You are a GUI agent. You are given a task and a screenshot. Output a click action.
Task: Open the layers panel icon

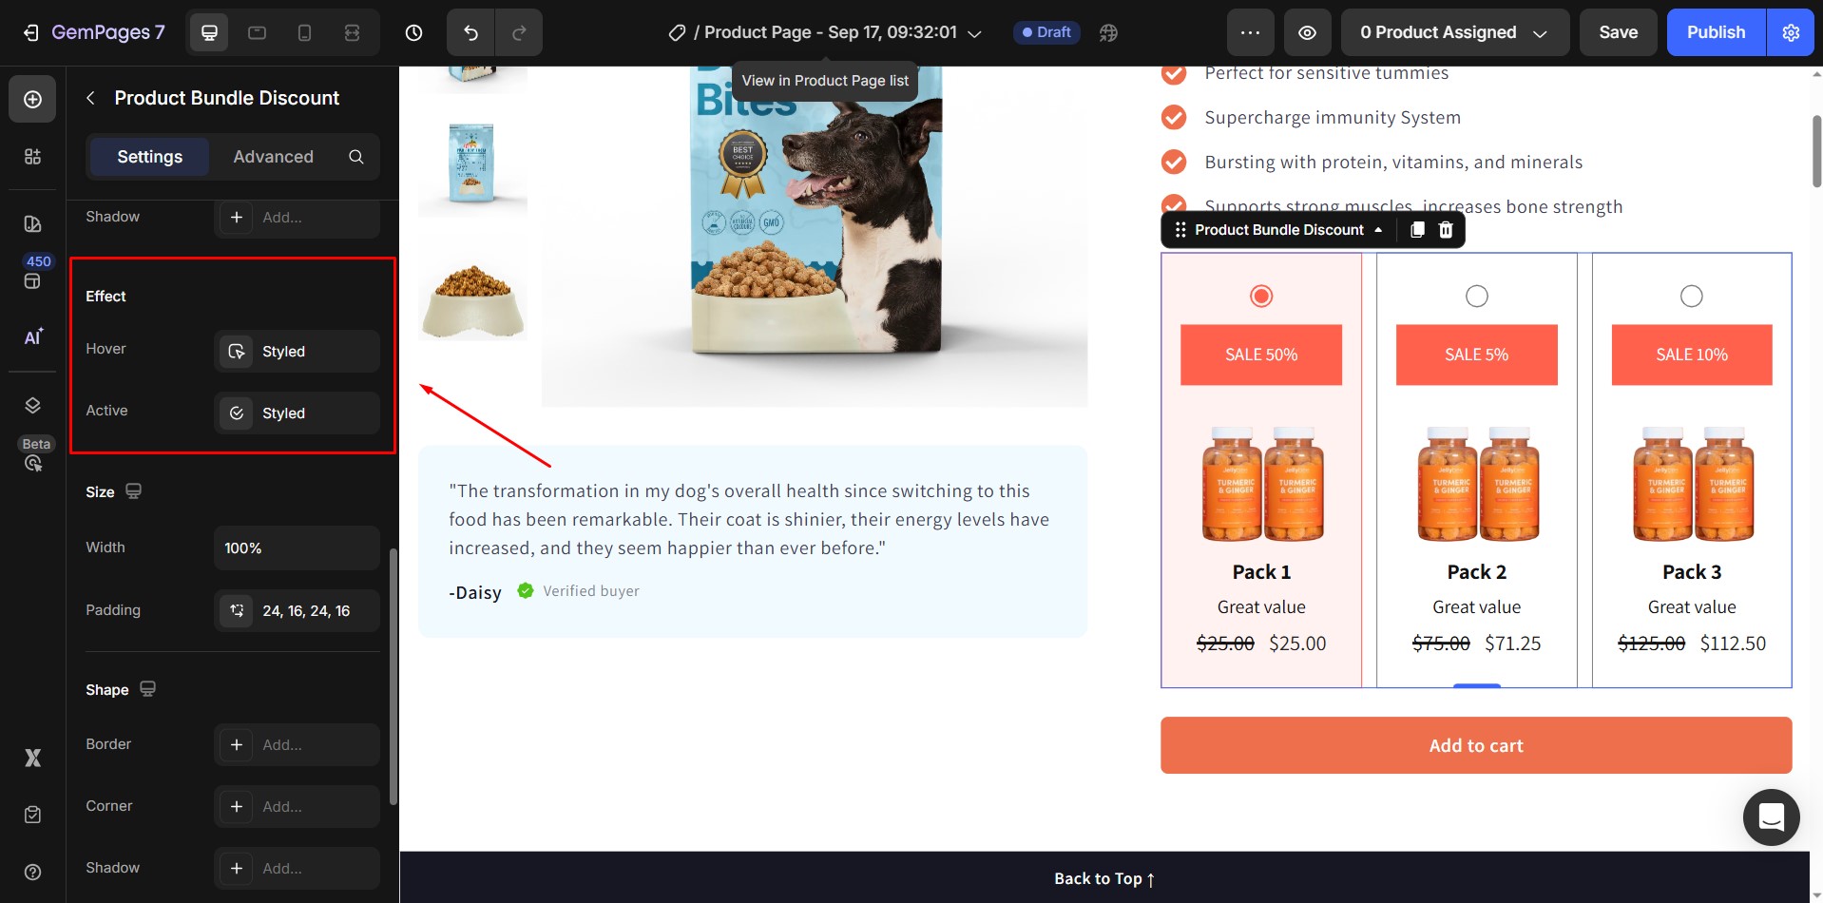pyautogui.click(x=32, y=406)
